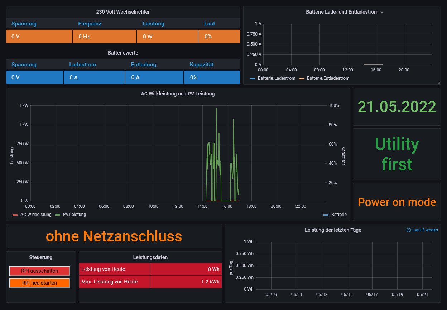Screen dimensions: 447x310
Task: Open the 230 Volt Wechselrichter panel title
Action: click(x=123, y=12)
